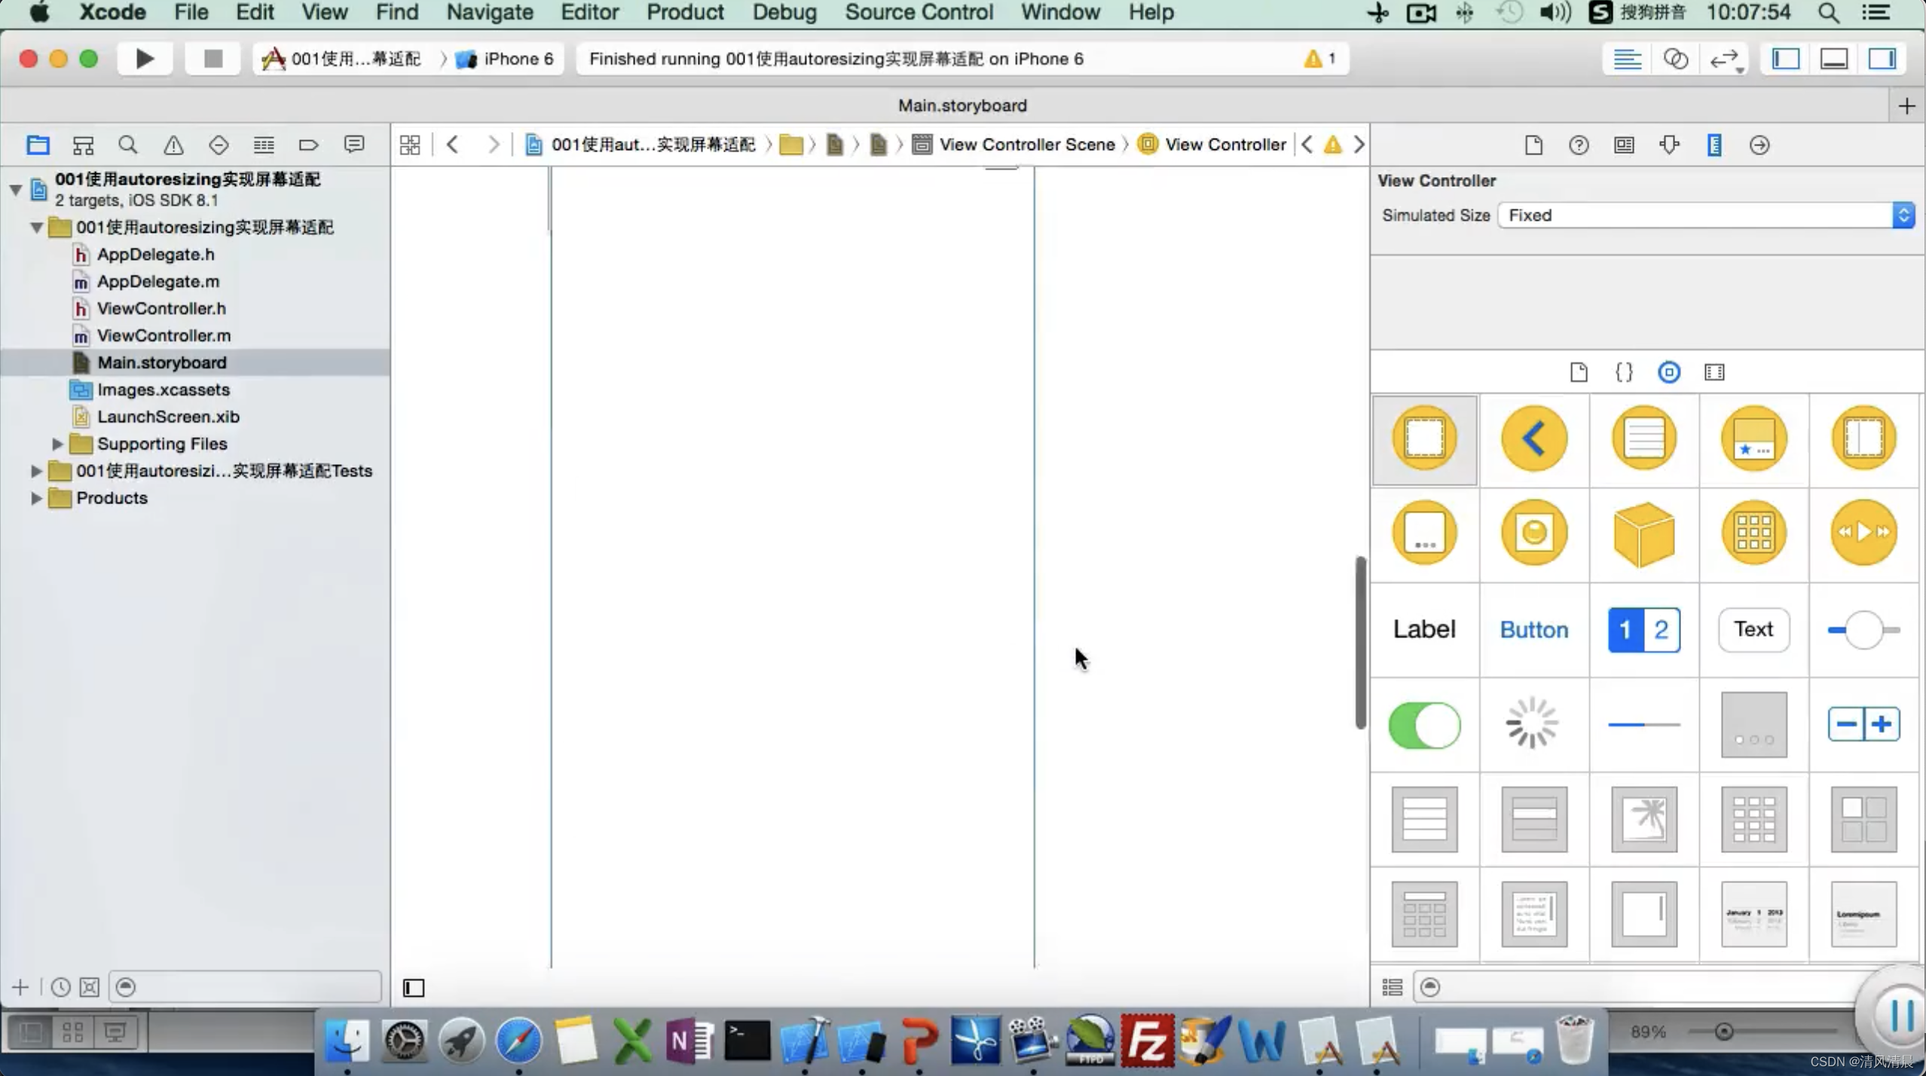
Task: Select the Activity Indicator icon
Action: (1533, 723)
